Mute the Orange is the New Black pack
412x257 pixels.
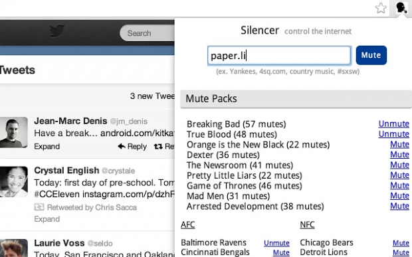click(x=399, y=144)
